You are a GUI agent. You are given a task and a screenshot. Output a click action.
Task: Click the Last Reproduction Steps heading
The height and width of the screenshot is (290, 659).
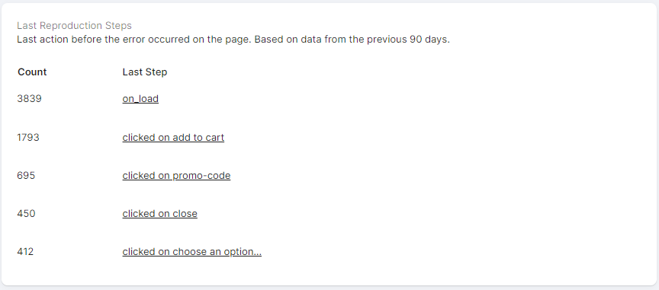pos(74,26)
